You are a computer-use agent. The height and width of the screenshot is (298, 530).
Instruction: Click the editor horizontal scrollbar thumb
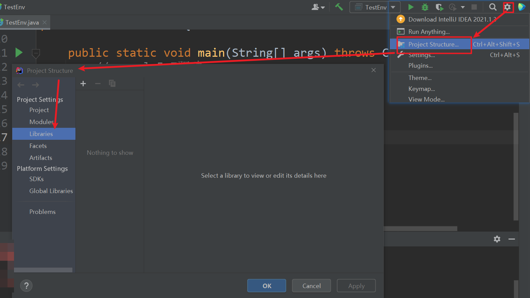420,229
